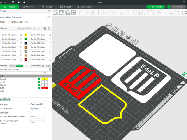Open First layer filament sequence Auto dropdown
The height and width of the screenshot is (140, 187).
pos(36,117)
